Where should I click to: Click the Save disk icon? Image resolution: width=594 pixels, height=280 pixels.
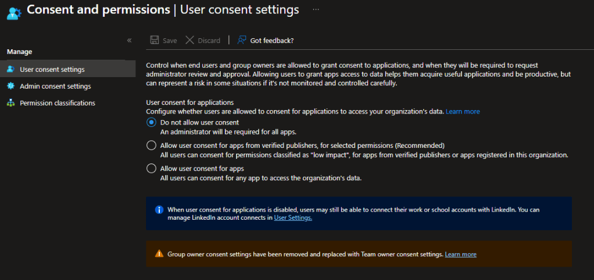(x=155, y=41)
